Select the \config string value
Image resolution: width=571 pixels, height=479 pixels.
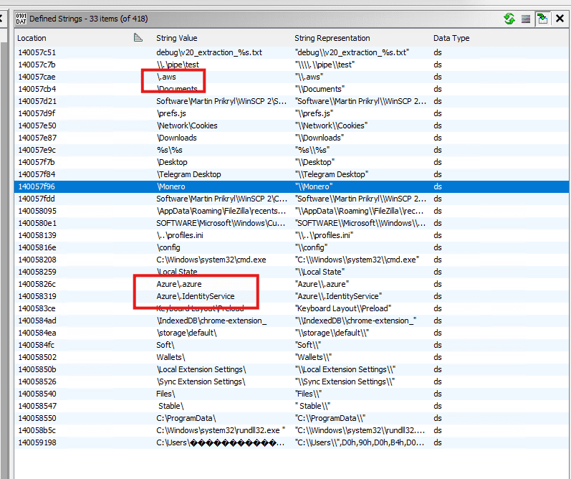(x=168, y=247)
